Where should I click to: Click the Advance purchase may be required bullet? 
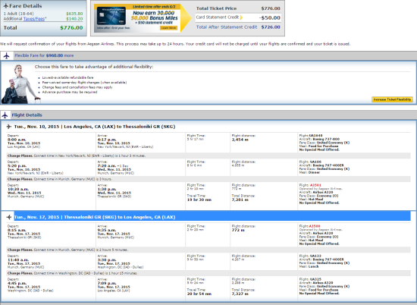pos(70,92)
